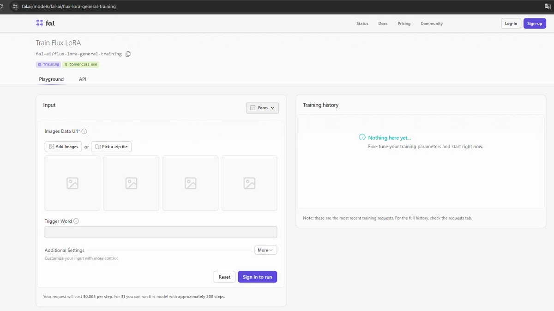554x311 pixels.
Task: Reset the input form
Action: pos(224,277)
